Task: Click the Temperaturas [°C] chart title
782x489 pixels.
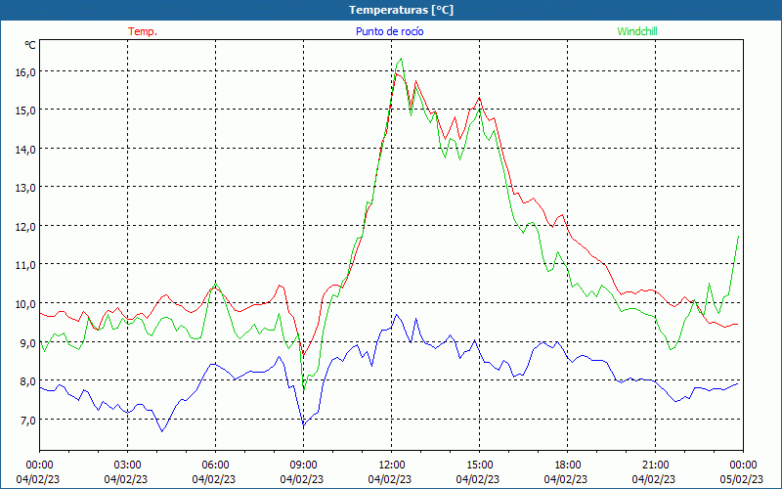Action: click(401, 10)
